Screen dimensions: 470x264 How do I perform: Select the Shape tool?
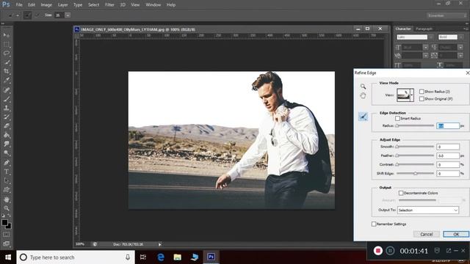[x=7, y=190]
